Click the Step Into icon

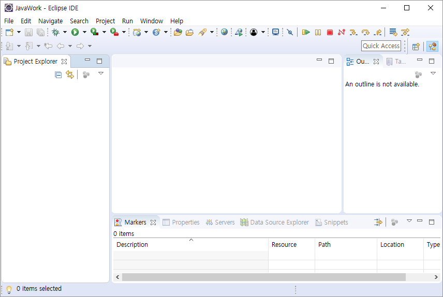coord(353,32)
